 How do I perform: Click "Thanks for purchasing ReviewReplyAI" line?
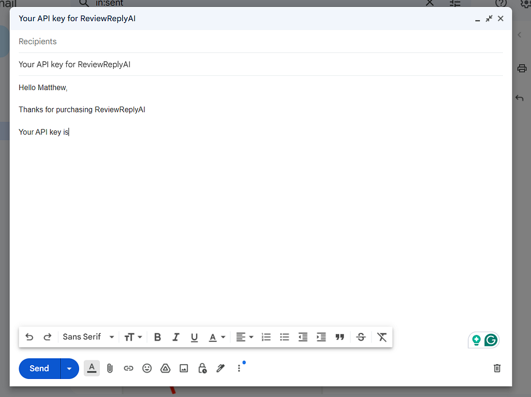[82, 110]
